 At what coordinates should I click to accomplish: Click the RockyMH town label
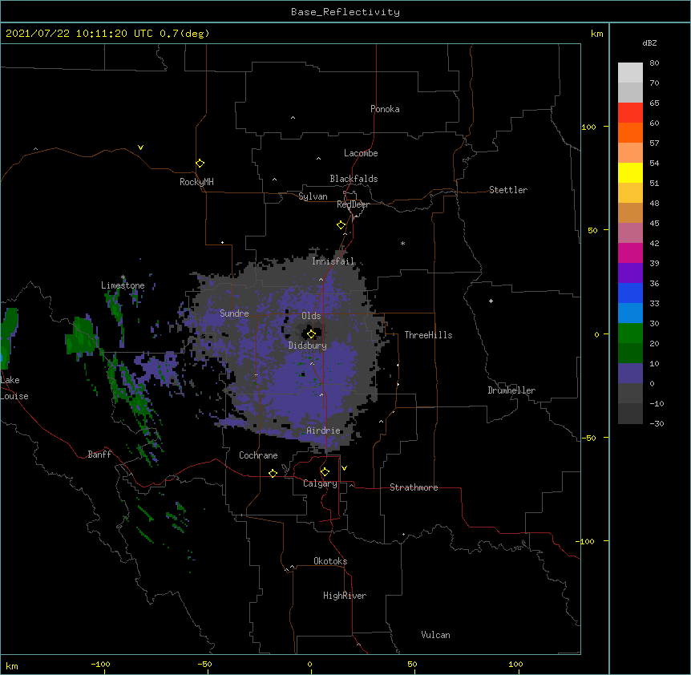(196, 182)
